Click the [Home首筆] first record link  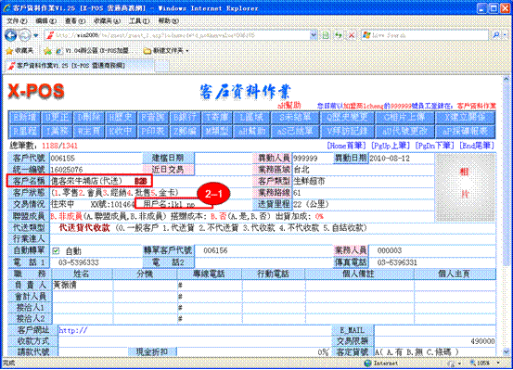coord(346,146)
